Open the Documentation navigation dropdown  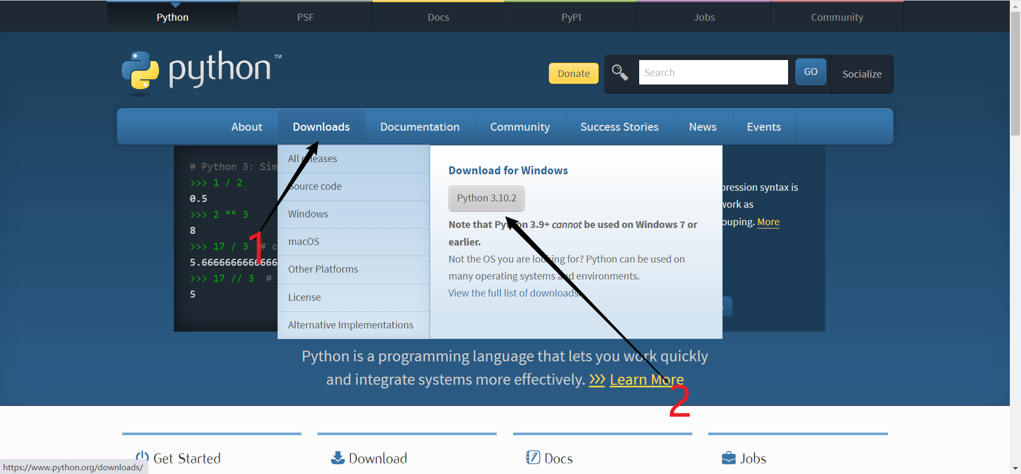pyautogui.click(x=420, y=127)
